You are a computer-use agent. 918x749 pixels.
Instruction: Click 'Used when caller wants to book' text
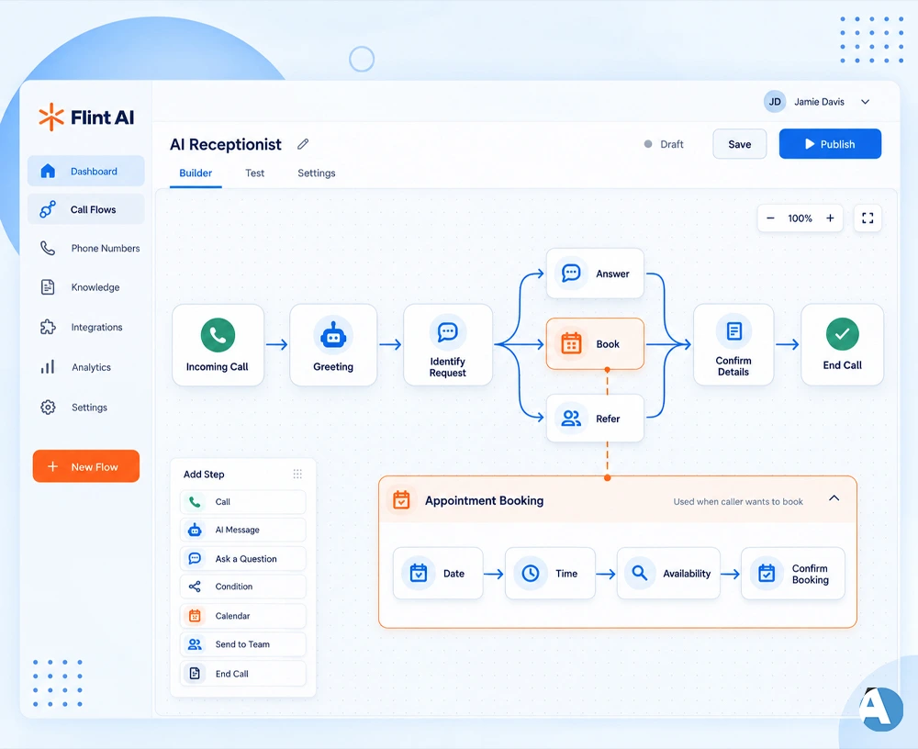(738, 501)
